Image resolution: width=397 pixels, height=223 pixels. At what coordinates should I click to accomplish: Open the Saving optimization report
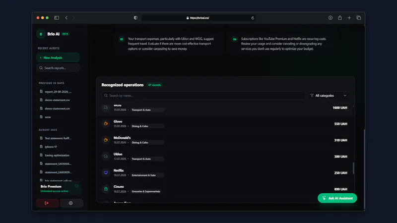click(57, 156)
